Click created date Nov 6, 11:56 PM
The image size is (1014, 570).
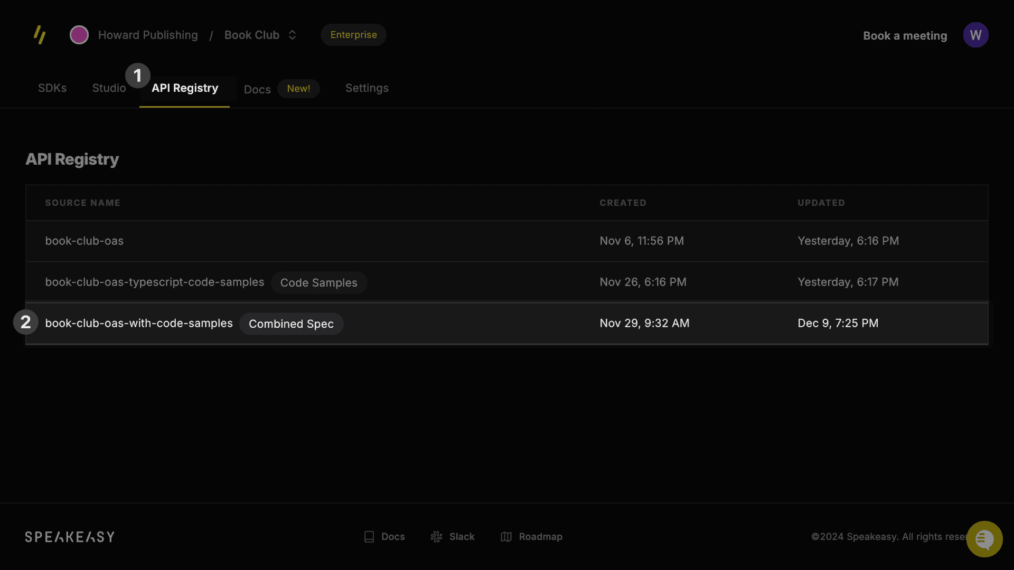pos(642,241)
